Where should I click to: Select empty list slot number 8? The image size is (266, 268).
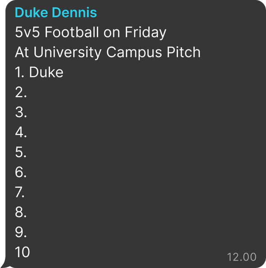point(21,212)
